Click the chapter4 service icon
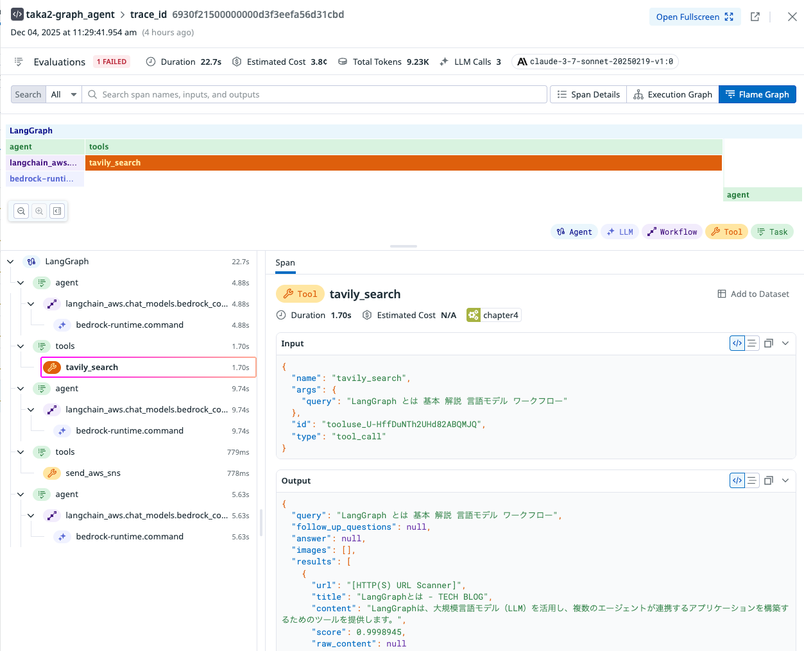Image resolution: width=804 pixels, height=651 pixels. point(474,315)
